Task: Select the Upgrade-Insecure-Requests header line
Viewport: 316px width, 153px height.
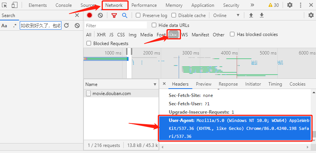Action: pyautogui.click(x=201, y=112)
